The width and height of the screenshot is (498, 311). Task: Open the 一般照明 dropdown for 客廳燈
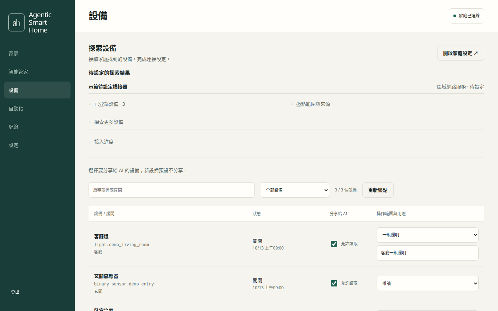[x=427, y=235]
